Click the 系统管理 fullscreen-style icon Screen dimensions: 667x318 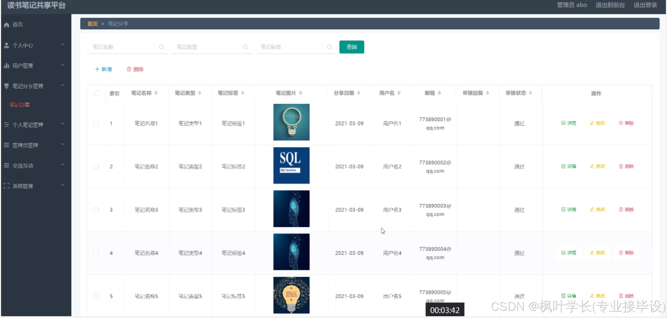pos(6,186)
